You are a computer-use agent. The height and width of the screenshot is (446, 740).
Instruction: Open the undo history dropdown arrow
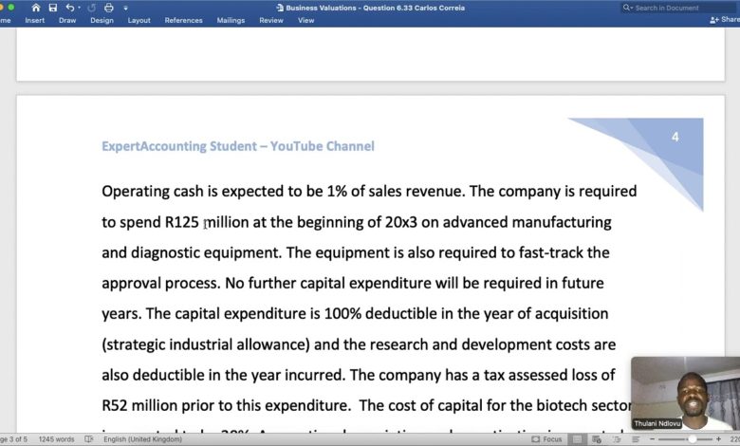coord(79,8)
